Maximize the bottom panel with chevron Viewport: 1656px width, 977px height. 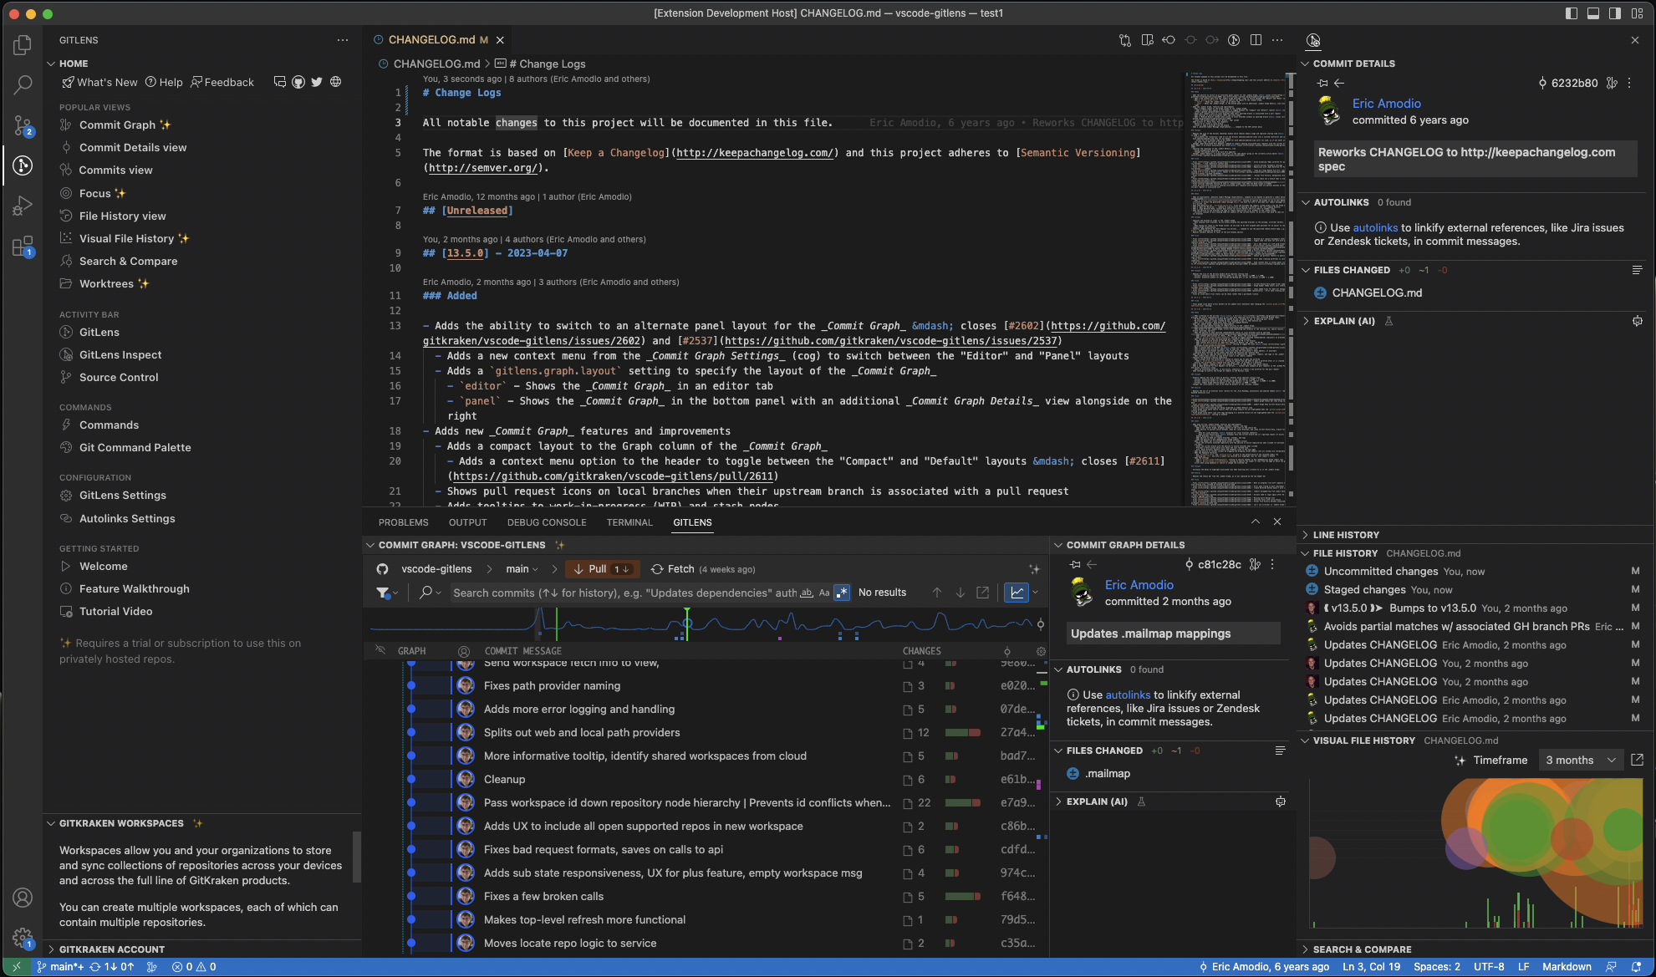click(1255, 522)
